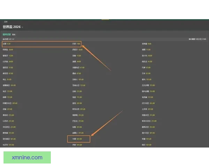Screen dimensions: 209x167
Task: Switch to the tab next to 世界冠军
Action: coord(14,35)
